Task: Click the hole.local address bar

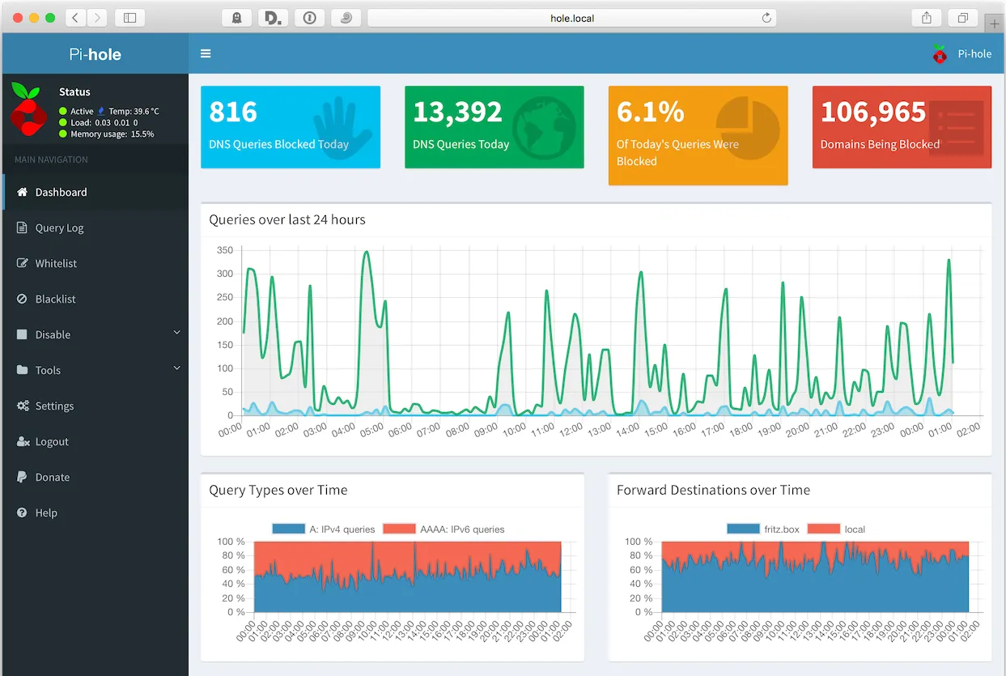Action: pos(571,17)
